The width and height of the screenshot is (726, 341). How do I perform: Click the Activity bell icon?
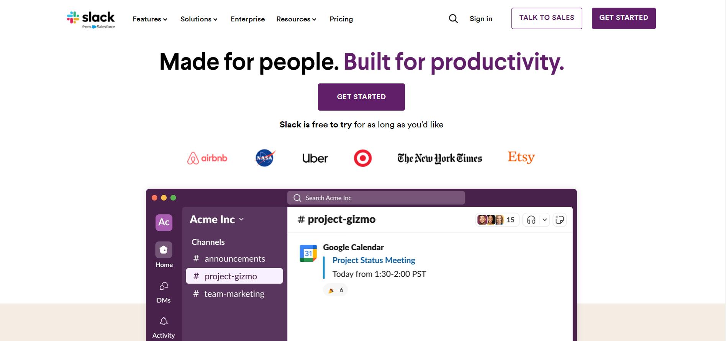tap(164, 321)
